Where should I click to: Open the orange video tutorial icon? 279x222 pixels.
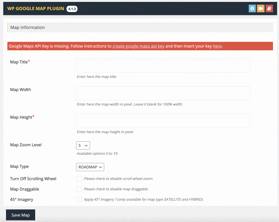pyautogui.click(x=261, y=8)
